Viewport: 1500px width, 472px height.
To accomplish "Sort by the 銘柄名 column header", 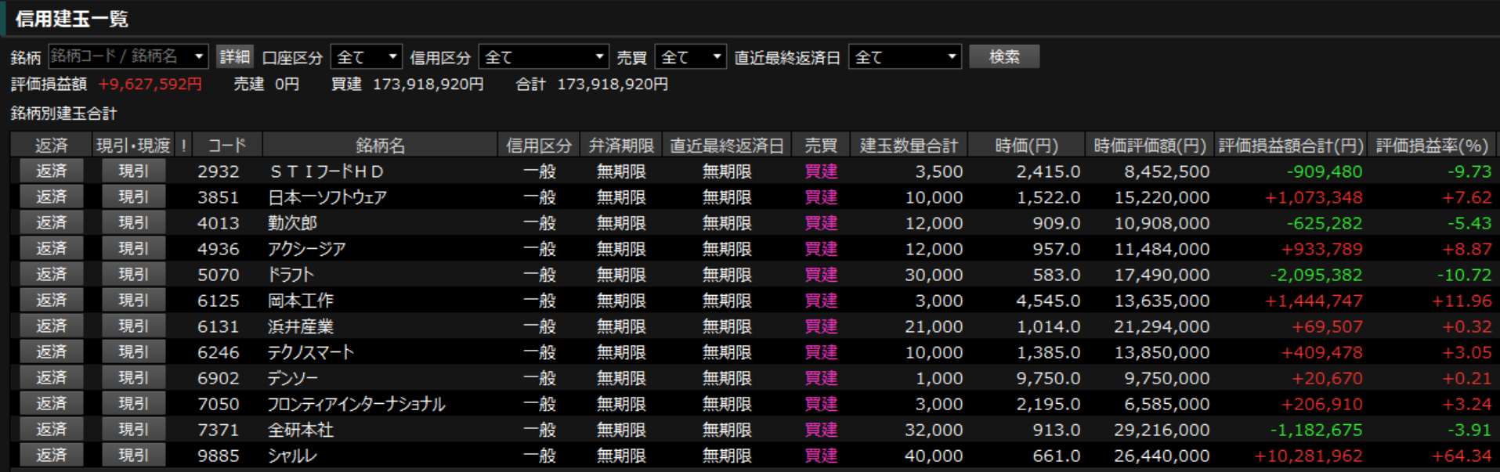I will pos(380,145).
